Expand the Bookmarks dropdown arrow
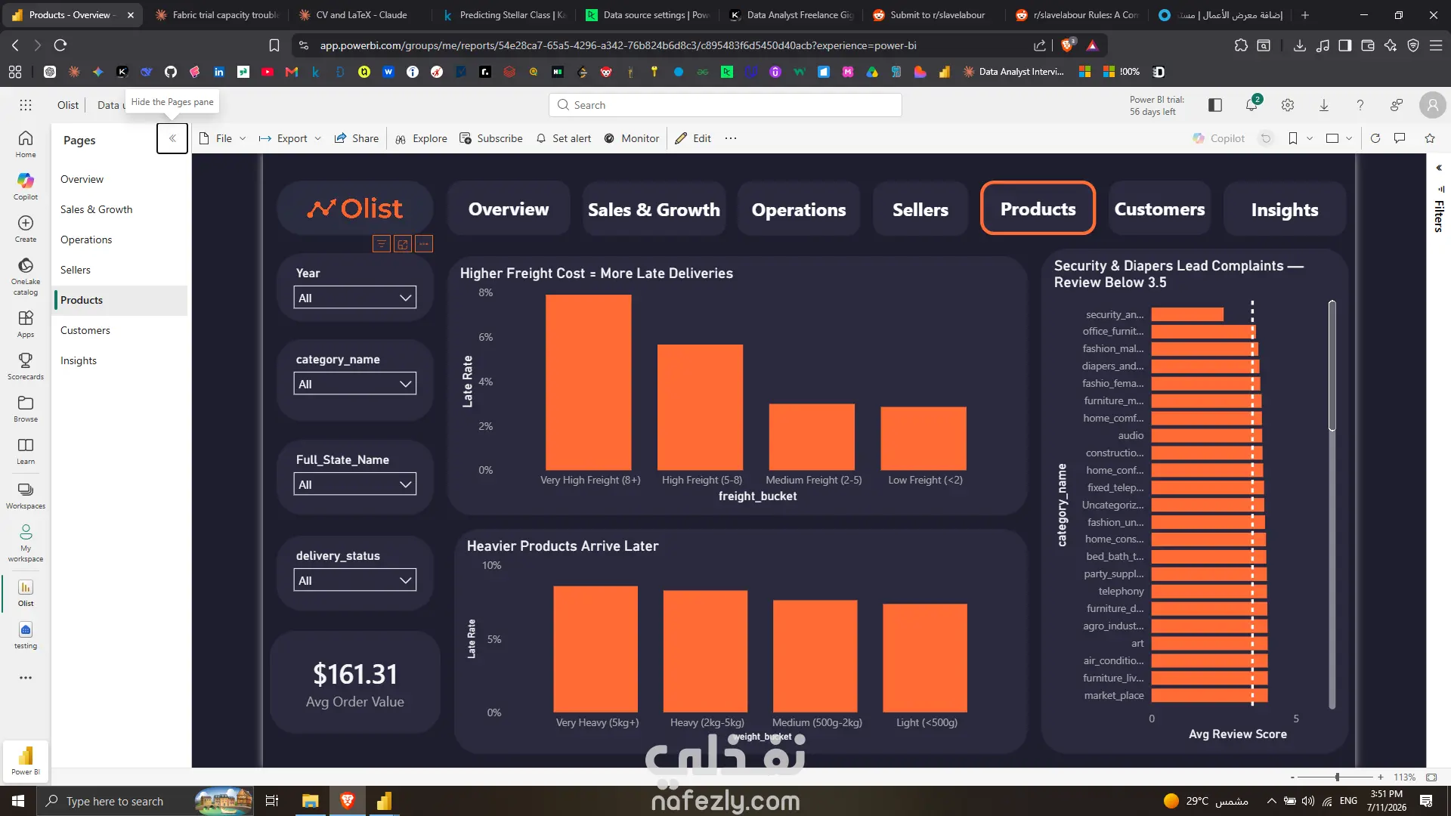Image resolution: width=1451 pixels, height=816 pixels. (1310, 138)
